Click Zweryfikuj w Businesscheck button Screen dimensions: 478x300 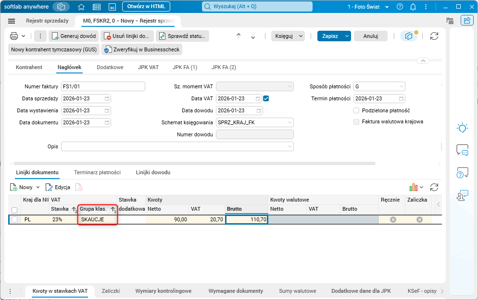click(x=142, y=49)
